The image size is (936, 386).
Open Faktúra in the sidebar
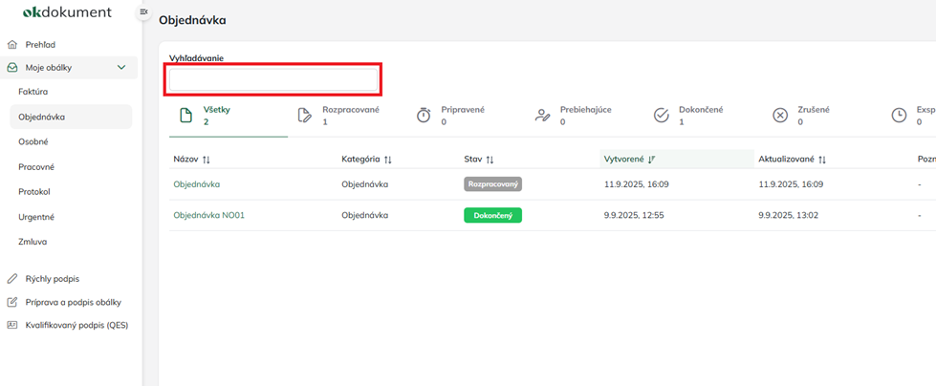(x=33, y=92)
